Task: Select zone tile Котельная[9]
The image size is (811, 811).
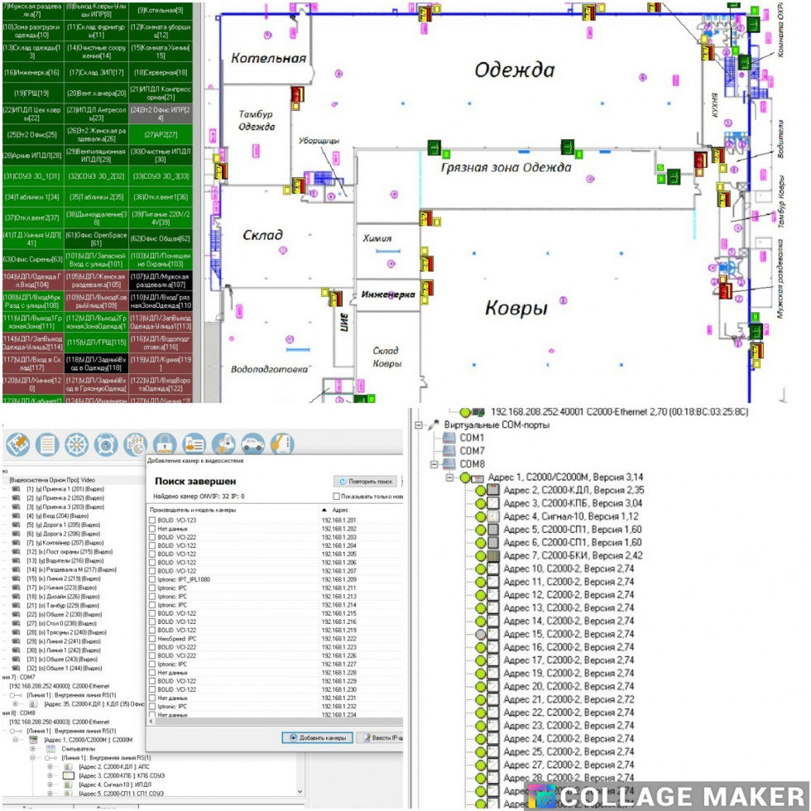Action: point(160,10)
